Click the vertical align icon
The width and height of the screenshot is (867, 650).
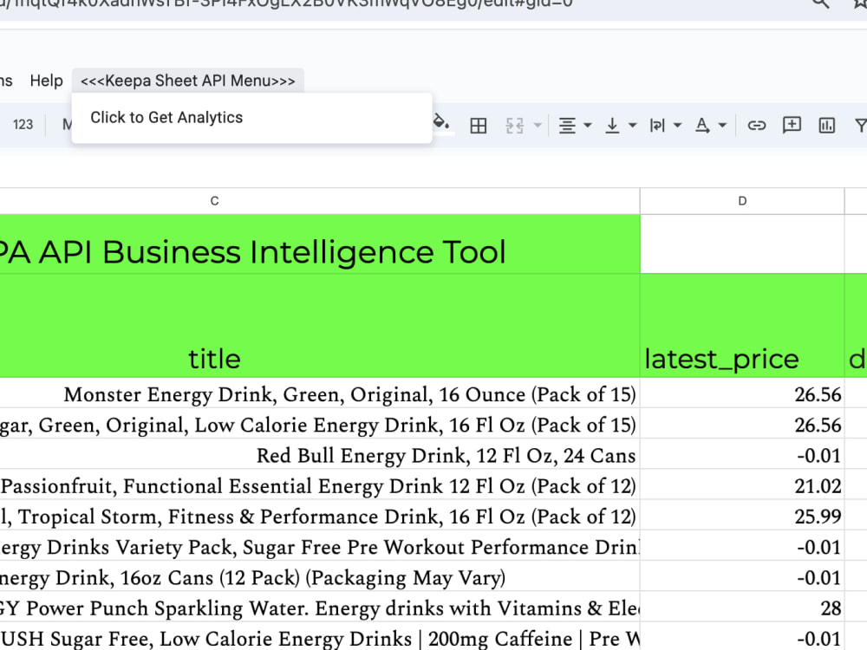[x=614, y=125]
